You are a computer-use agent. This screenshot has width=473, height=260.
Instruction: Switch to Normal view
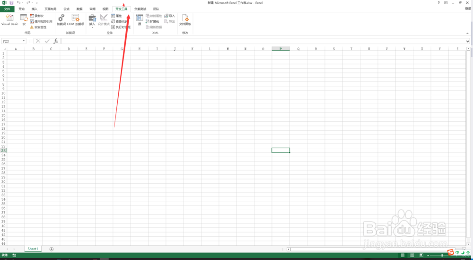point(403,255)
